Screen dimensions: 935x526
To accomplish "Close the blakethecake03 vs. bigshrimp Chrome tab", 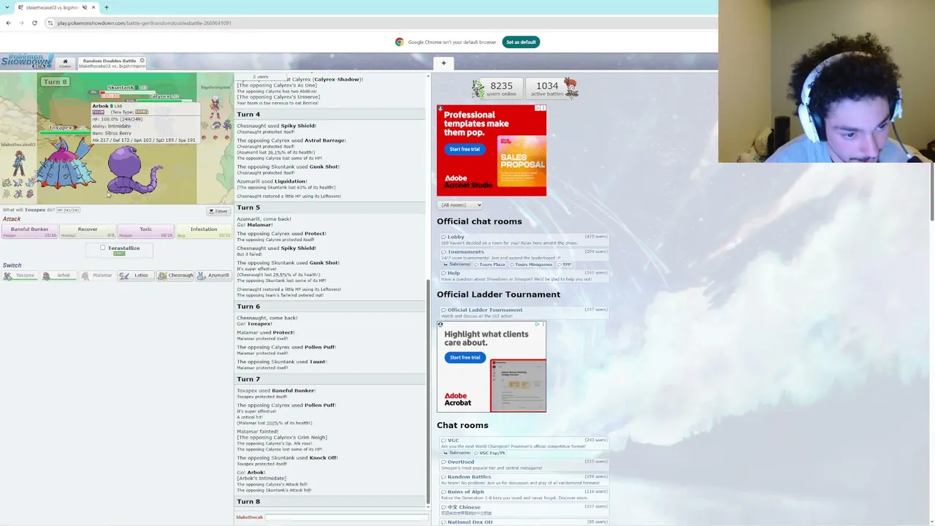I will click(x=93, y=7).
